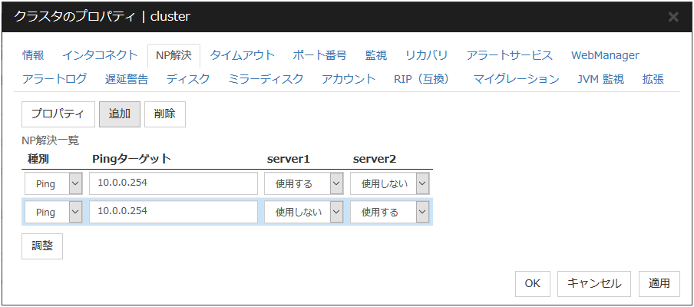Expand server2 dropdown in the second row

[x=389, y=212]
